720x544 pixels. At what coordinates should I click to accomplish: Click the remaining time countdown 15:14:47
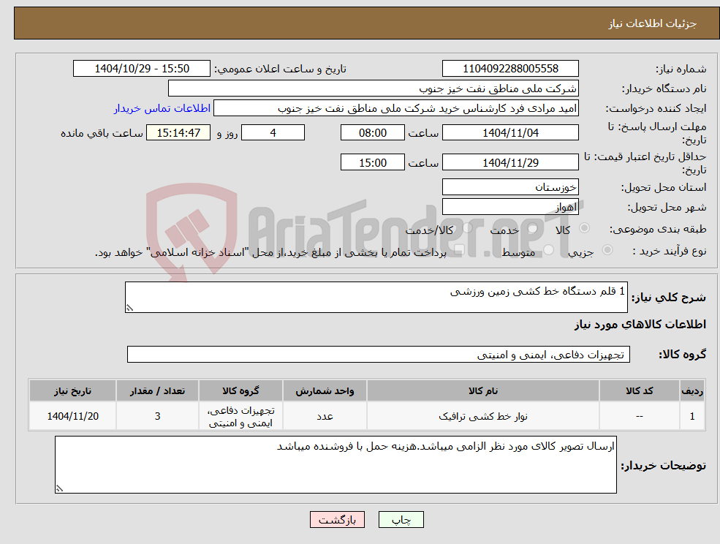(x=178, y=133)
